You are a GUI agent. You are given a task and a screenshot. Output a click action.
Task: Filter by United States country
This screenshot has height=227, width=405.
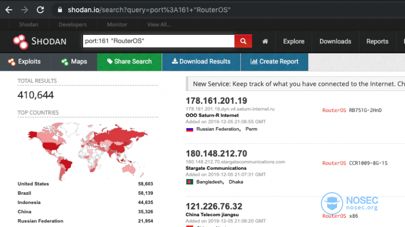point(33,184)
